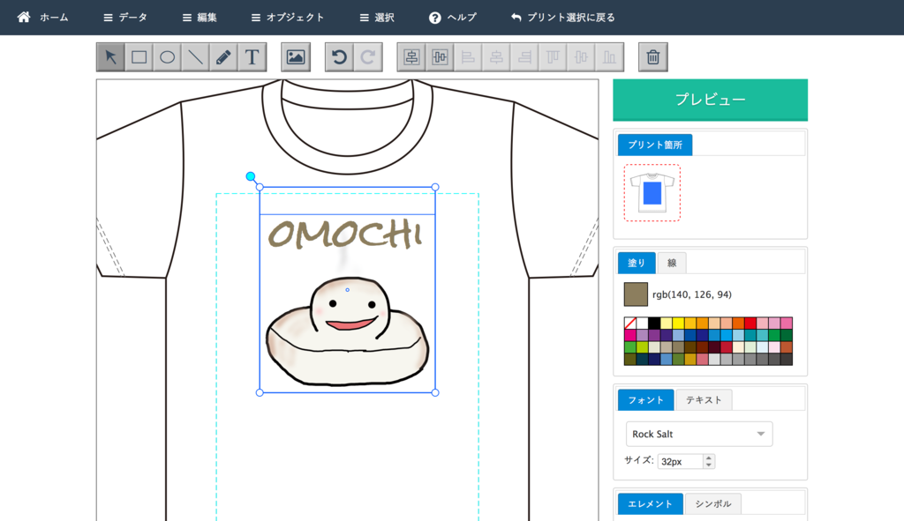This screenshot has width=904, height=521.
Task: Pick the bright yellow color swatch
Action: tap(678, 323)
